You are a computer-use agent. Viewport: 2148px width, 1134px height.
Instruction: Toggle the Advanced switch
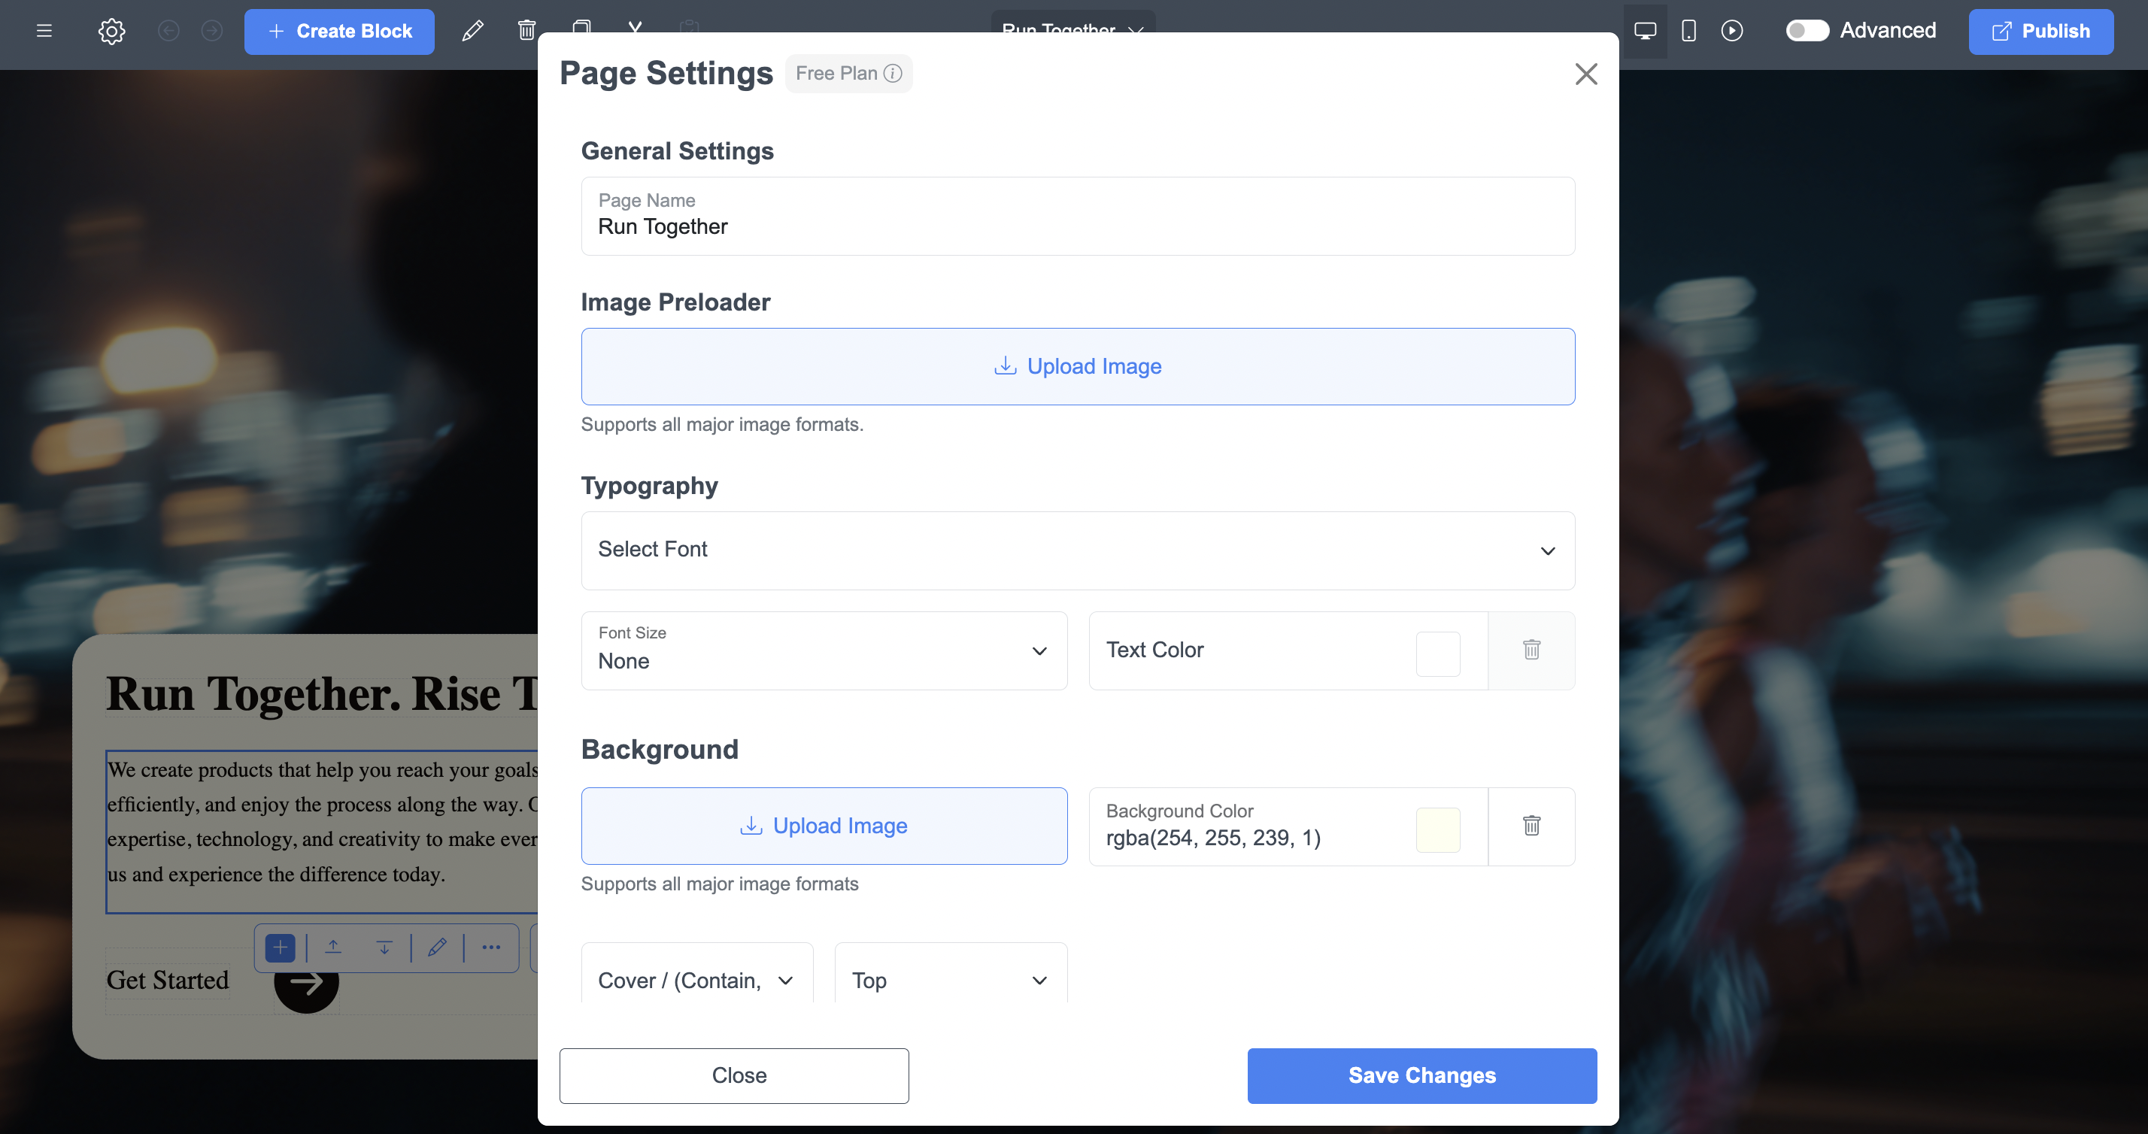(x=1808, y=30)
